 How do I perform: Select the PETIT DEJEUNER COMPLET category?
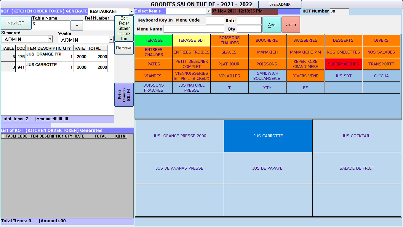[x=191, y=64]
